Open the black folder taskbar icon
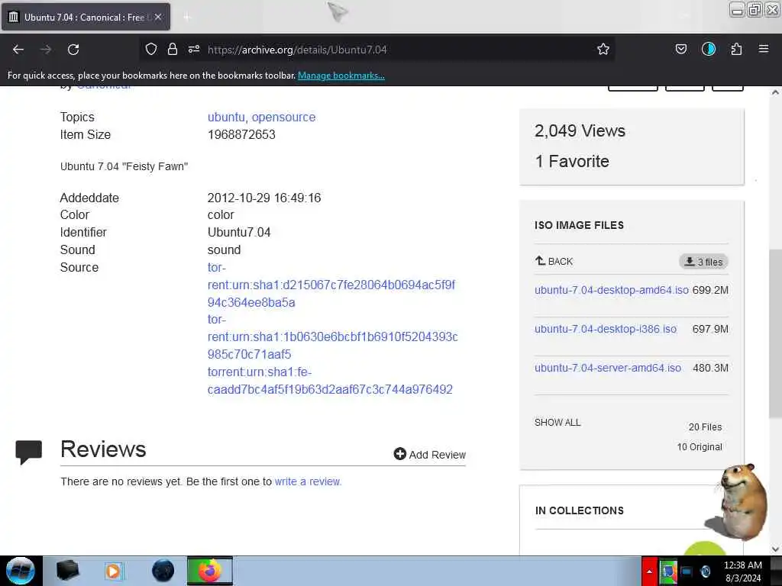 (x=67, y=571)
